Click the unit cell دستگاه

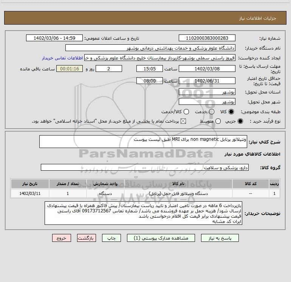pos(105,193)
